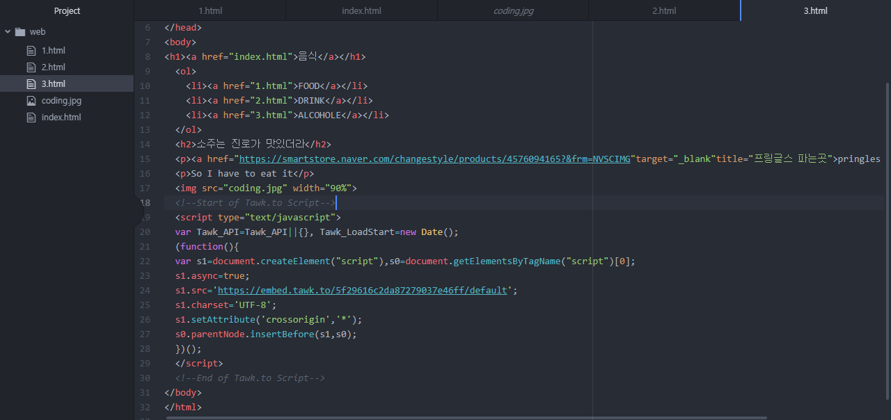Click the 2.html file icon in tree
Viewport: 891px width, 420px height.
31,67
